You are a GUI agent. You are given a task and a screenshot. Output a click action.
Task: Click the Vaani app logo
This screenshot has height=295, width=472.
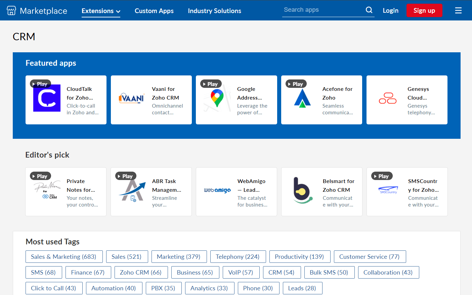pyautogui.click(x=132, y=98)
